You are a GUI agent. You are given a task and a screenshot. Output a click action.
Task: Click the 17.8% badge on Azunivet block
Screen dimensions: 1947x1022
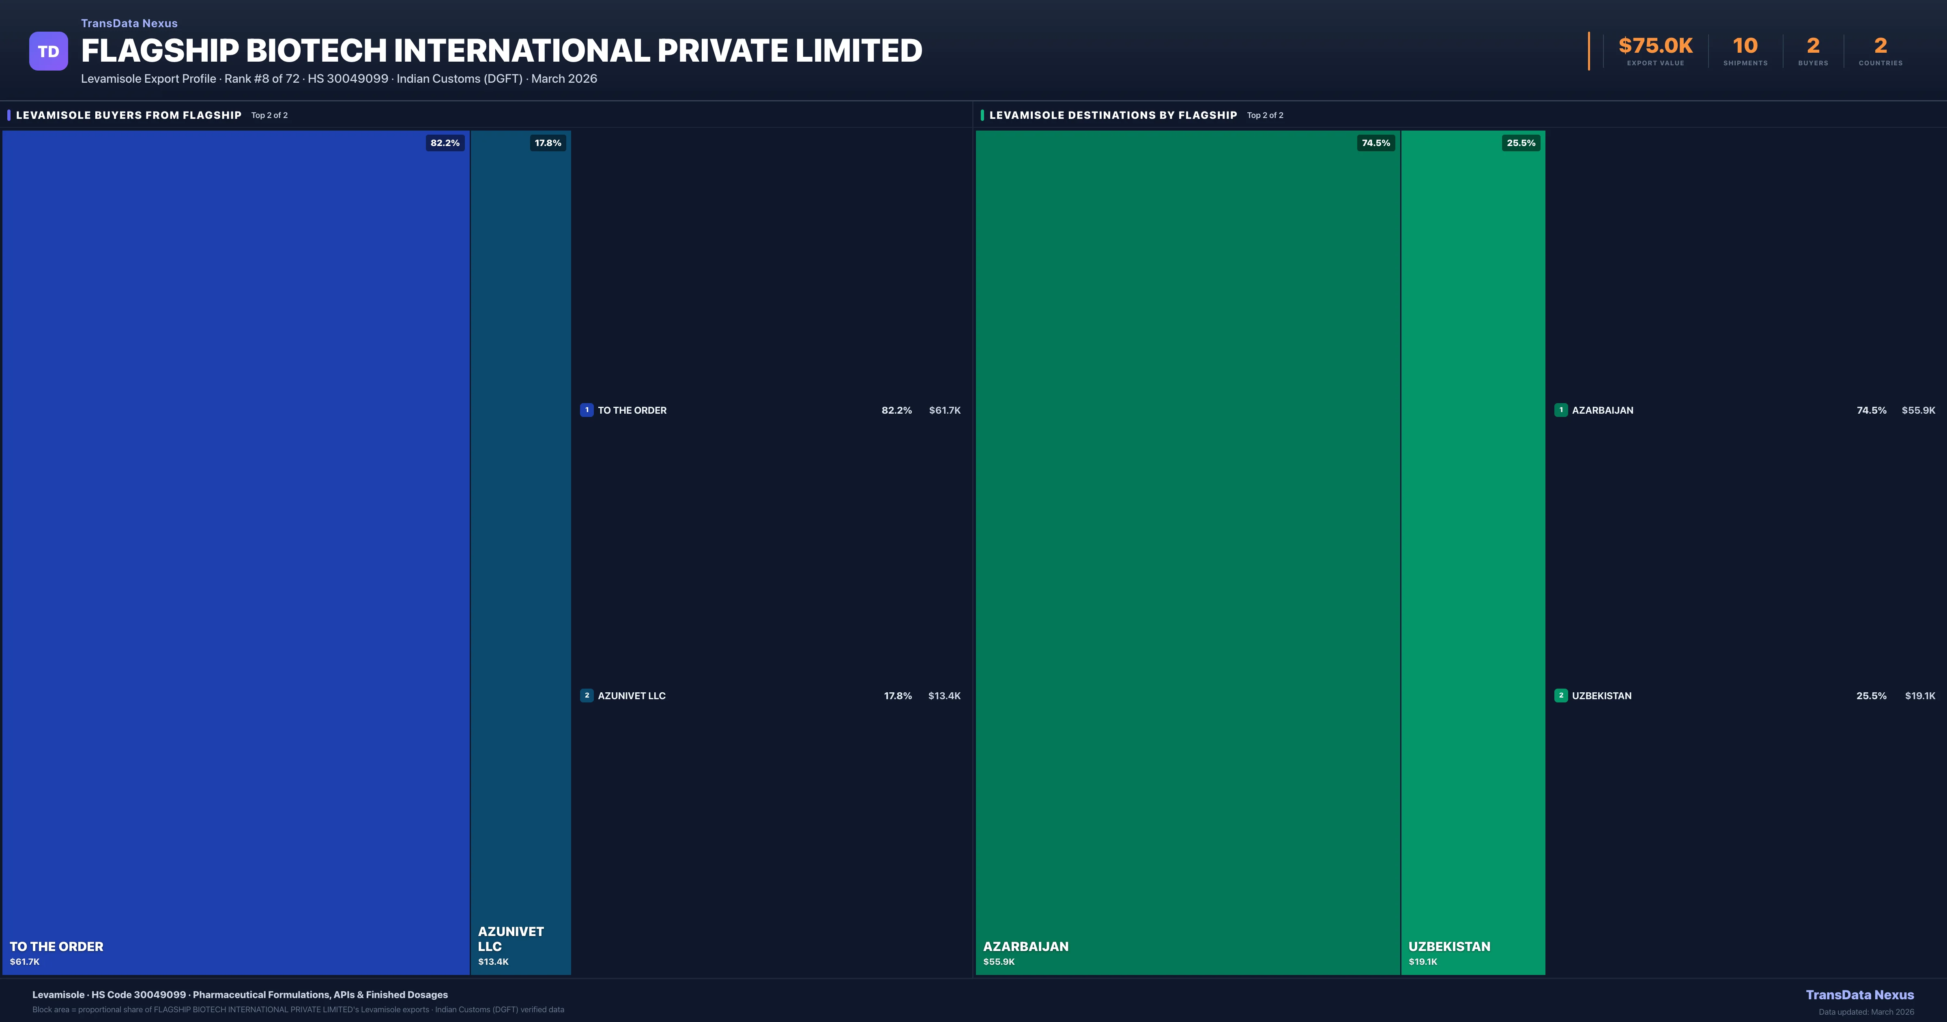pos(548,143)
